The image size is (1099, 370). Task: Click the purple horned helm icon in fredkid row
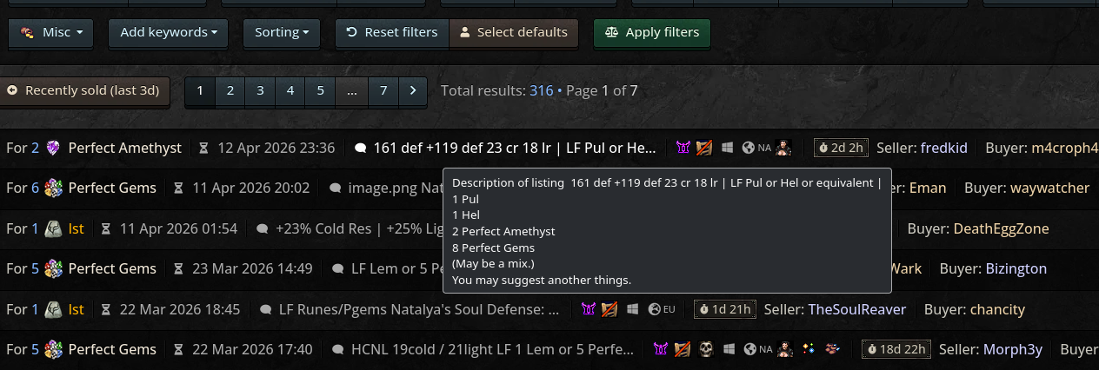click(x=683, y=148)
